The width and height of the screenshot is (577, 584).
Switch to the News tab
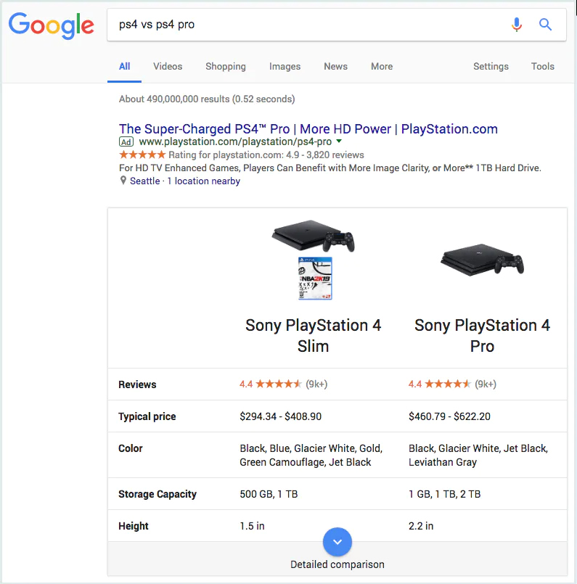(335, 66)
